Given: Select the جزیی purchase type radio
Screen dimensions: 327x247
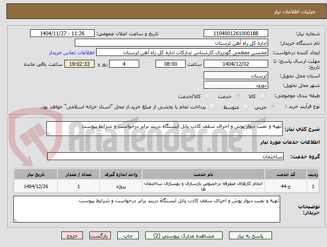Looking at the screenshot, I should (x=273, y=106).
